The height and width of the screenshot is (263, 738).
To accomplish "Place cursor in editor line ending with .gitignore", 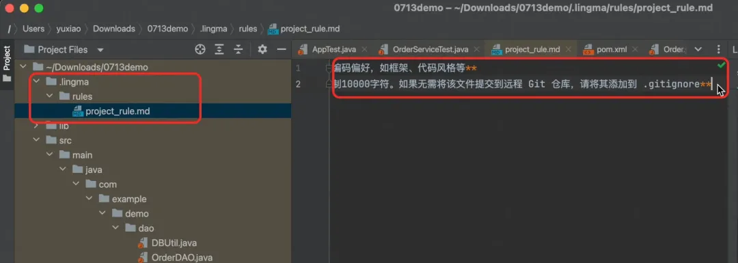I will (522, 85).
